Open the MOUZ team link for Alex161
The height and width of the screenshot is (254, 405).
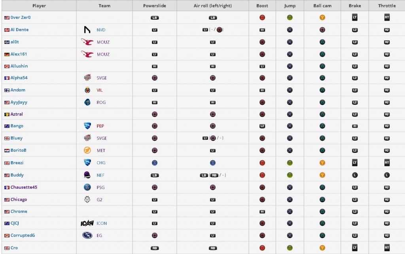(x=103, y=55)
